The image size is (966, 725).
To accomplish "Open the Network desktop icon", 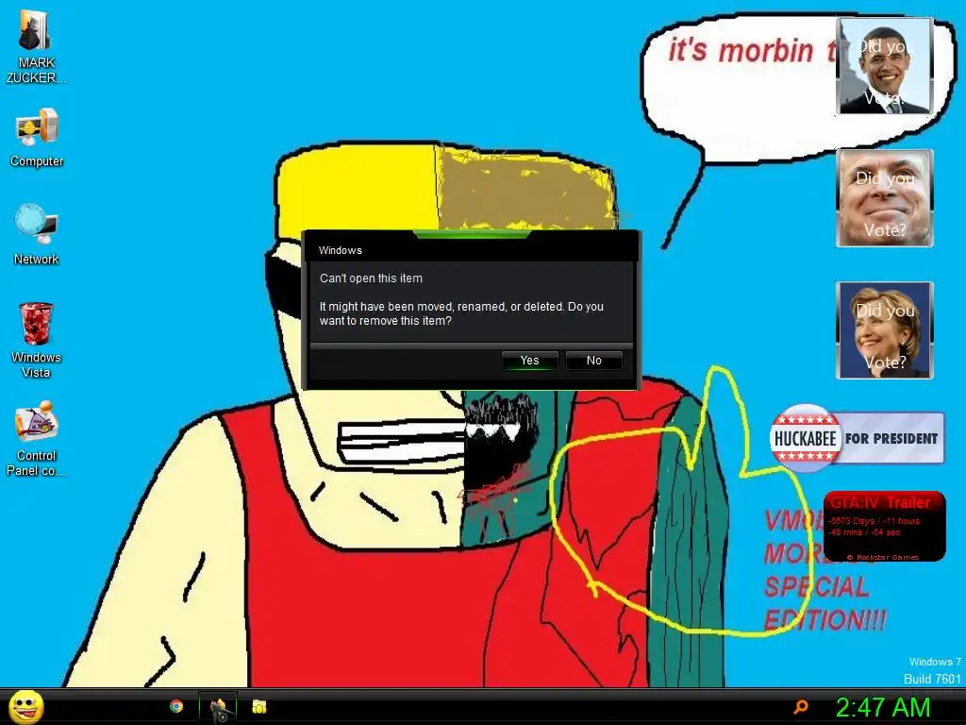I will click(x=37, y=234).
